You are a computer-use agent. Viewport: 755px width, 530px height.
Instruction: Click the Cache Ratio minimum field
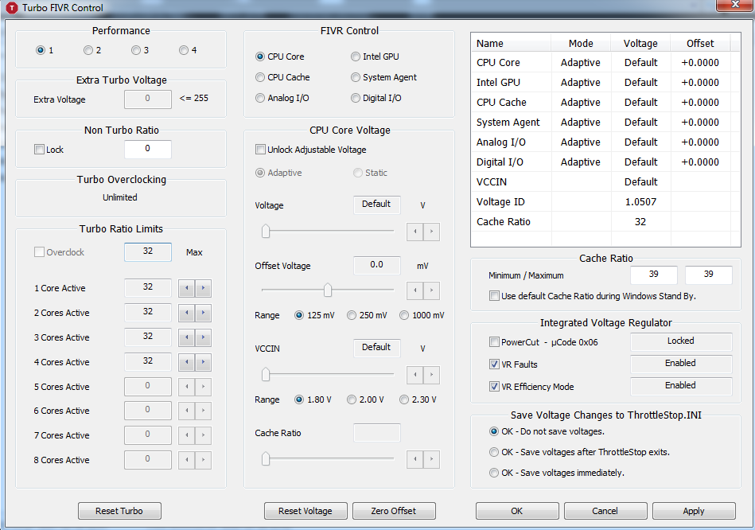click(654, 275)
